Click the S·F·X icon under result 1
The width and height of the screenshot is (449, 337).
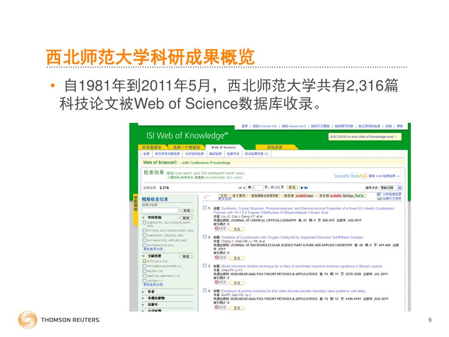220,229
